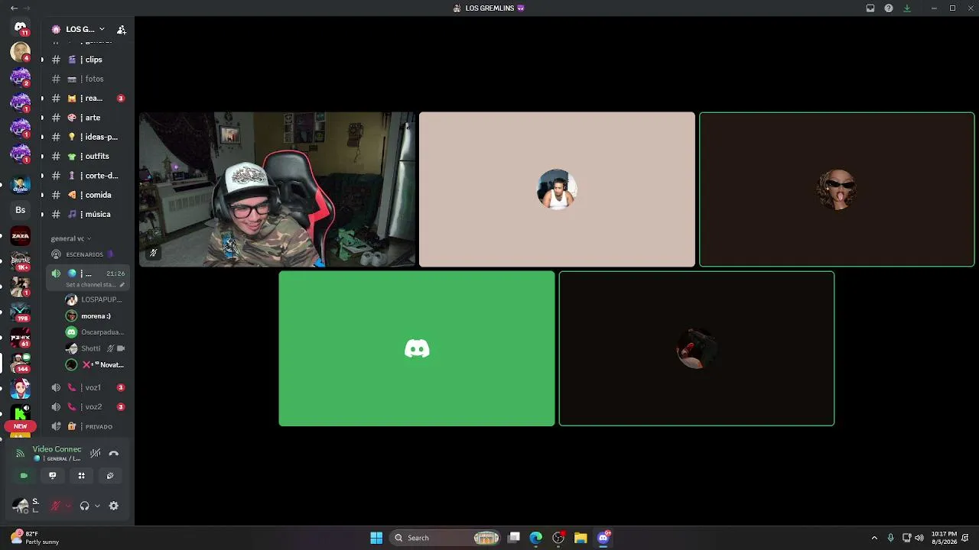Open the ZAZA server icon
This screenshot has height=550, width=979.
(21, 236)
